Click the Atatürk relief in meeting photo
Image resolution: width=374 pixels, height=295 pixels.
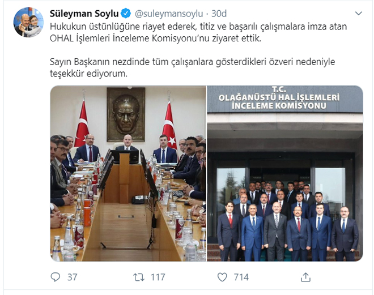(x=126, y=114)
